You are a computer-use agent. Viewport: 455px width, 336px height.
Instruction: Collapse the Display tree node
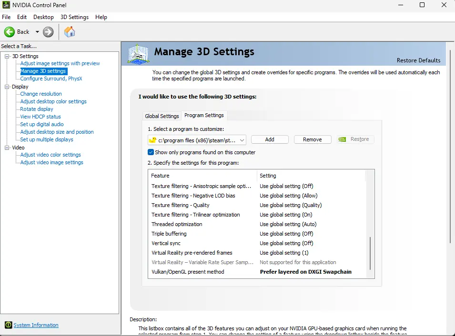[7, 87]
